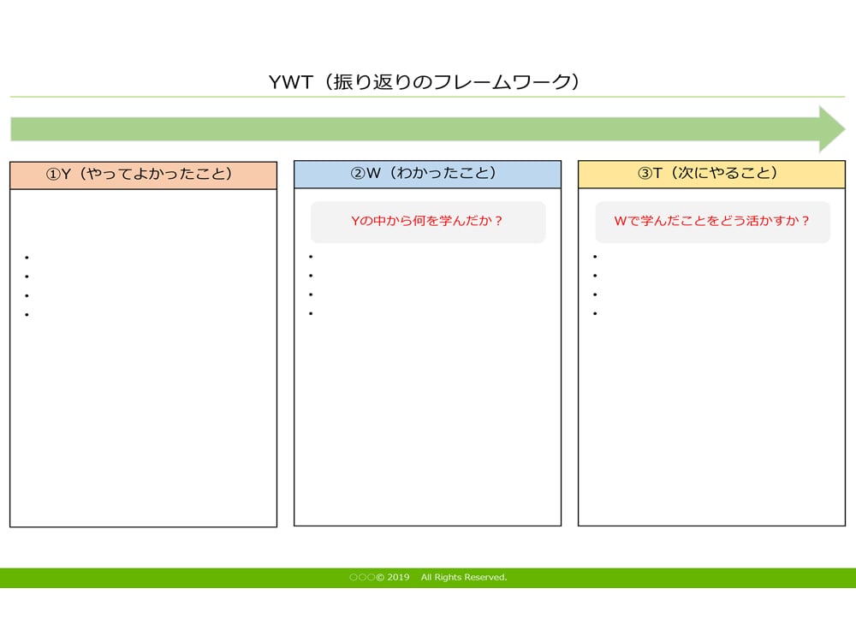Click third bullet point in Y column
Image resolution: width=856 pixels, height=642 pixels.
(27, 295)
